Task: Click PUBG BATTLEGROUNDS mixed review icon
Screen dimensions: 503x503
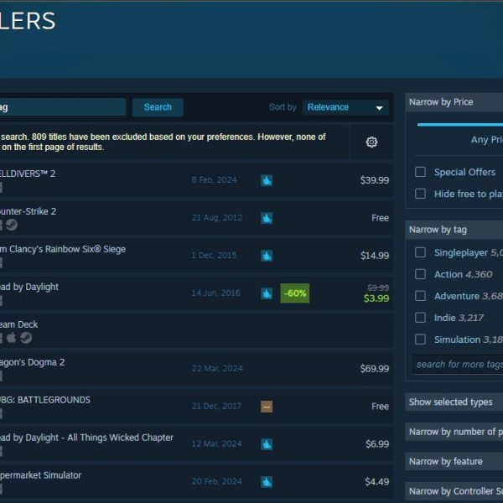Action: click(267, 407)
